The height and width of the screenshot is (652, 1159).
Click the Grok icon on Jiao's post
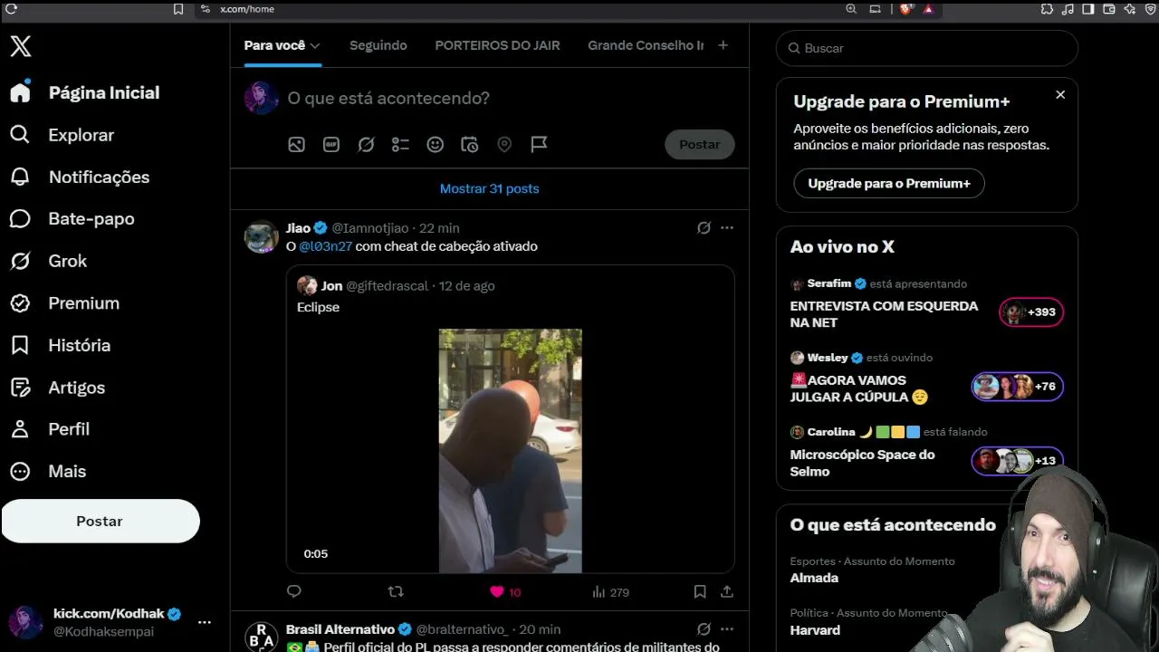click(x=704, y=228)
